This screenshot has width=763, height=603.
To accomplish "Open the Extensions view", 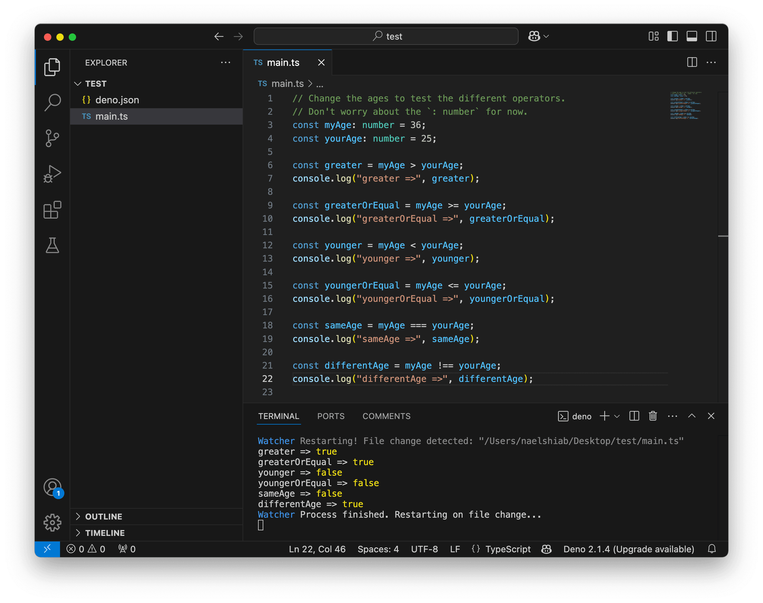I will [52, 210].
